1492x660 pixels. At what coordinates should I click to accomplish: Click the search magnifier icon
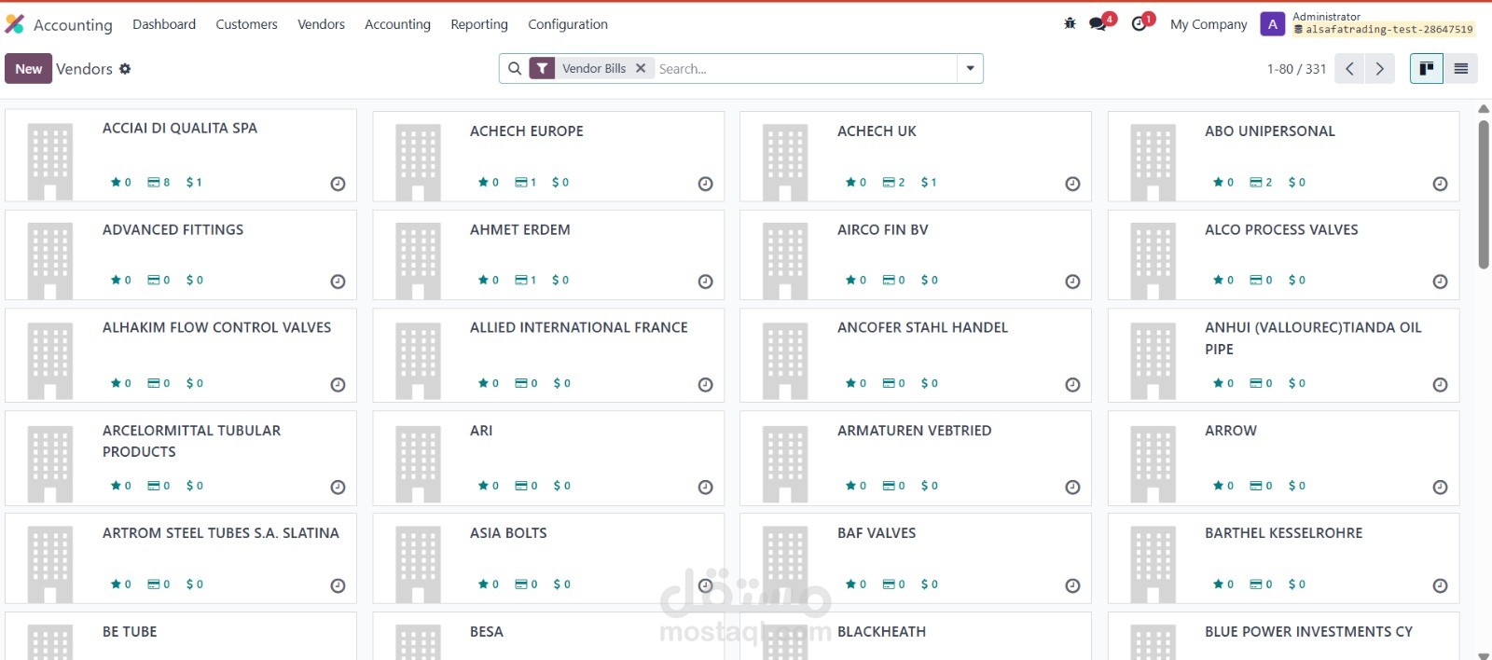pyautogui.click(x=515, y=68)
